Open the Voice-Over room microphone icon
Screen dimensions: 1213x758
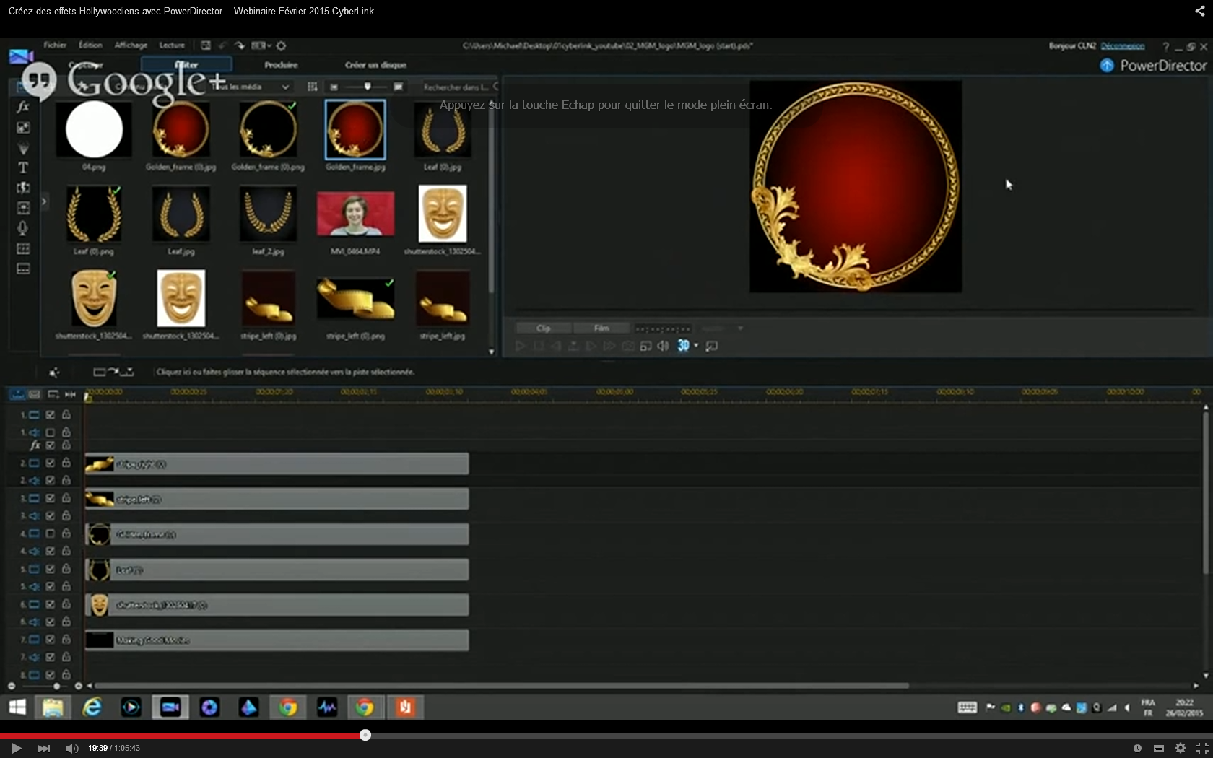[x=23, y=228]
